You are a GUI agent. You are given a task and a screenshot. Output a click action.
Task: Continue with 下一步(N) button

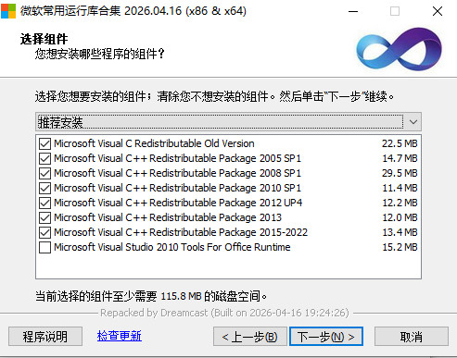[x=326, y=337]
